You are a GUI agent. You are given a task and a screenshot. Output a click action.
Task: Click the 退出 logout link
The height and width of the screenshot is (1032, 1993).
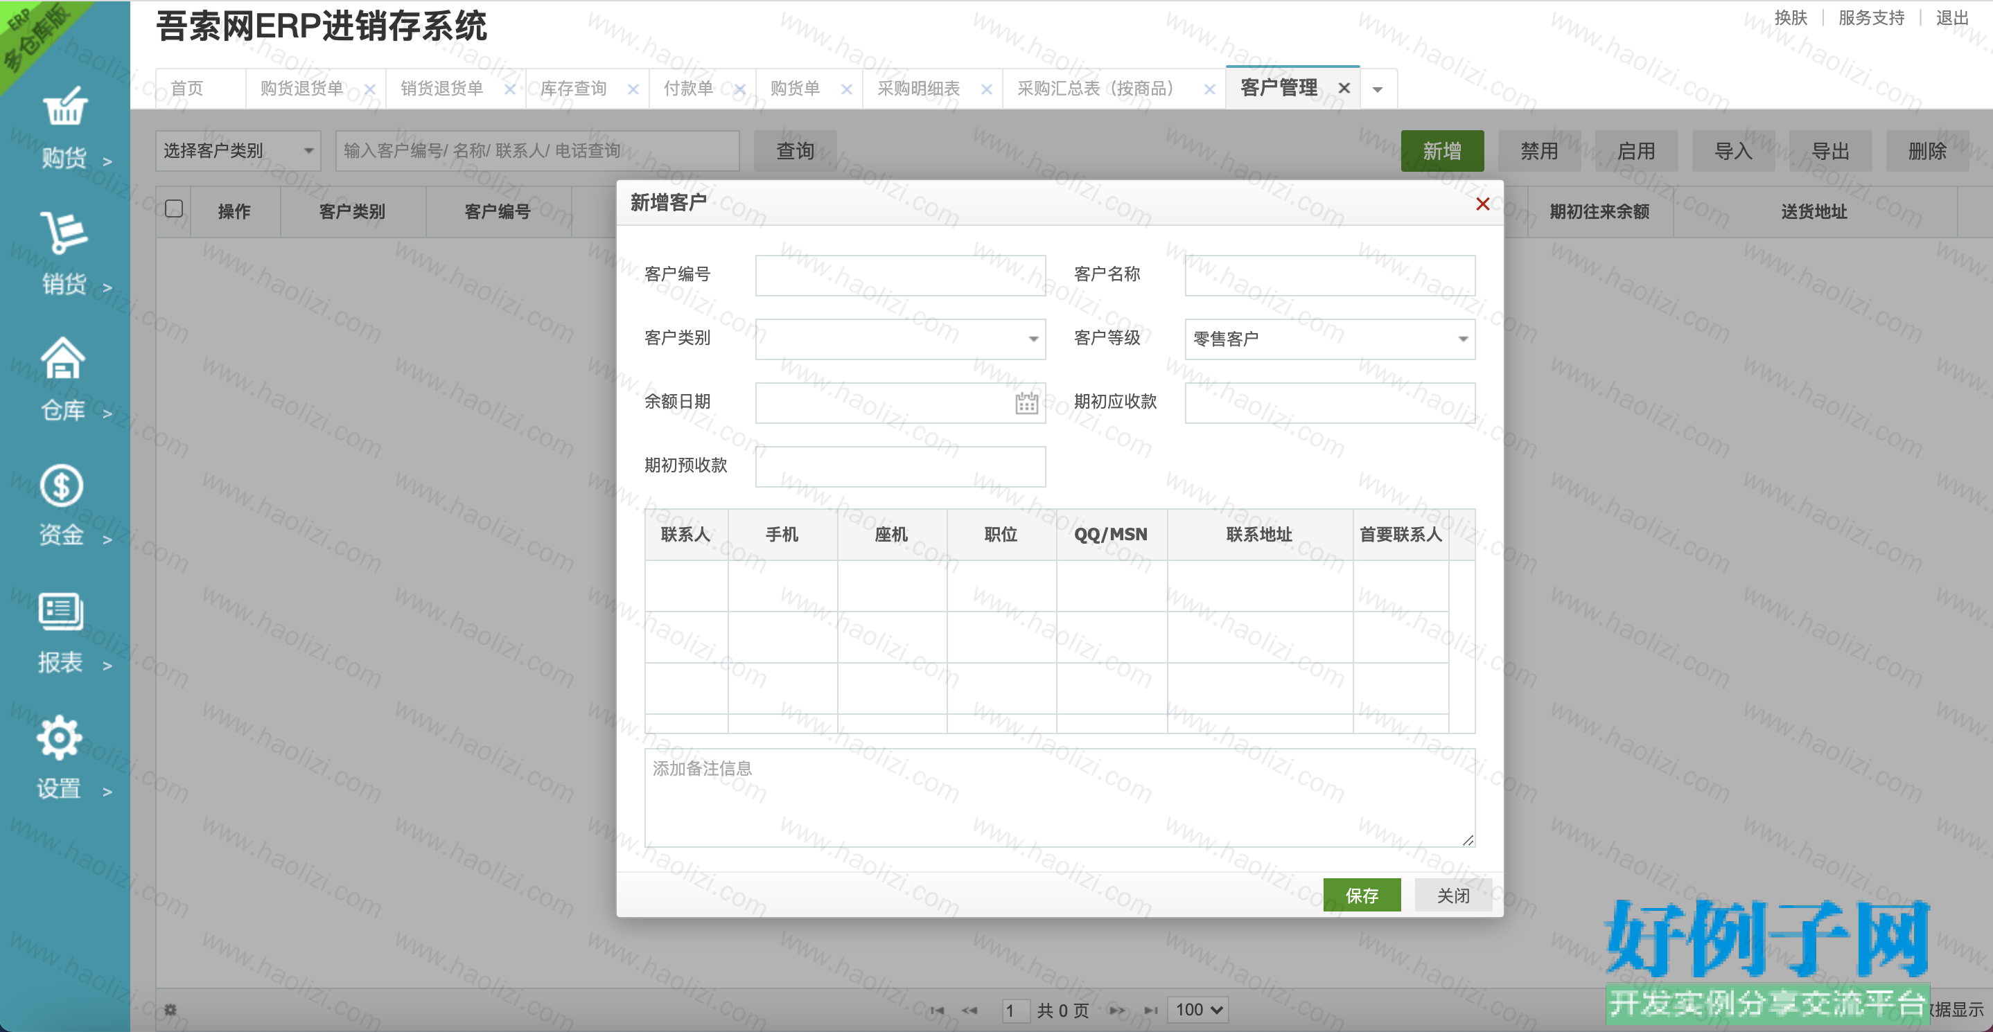coord(1952,18)
